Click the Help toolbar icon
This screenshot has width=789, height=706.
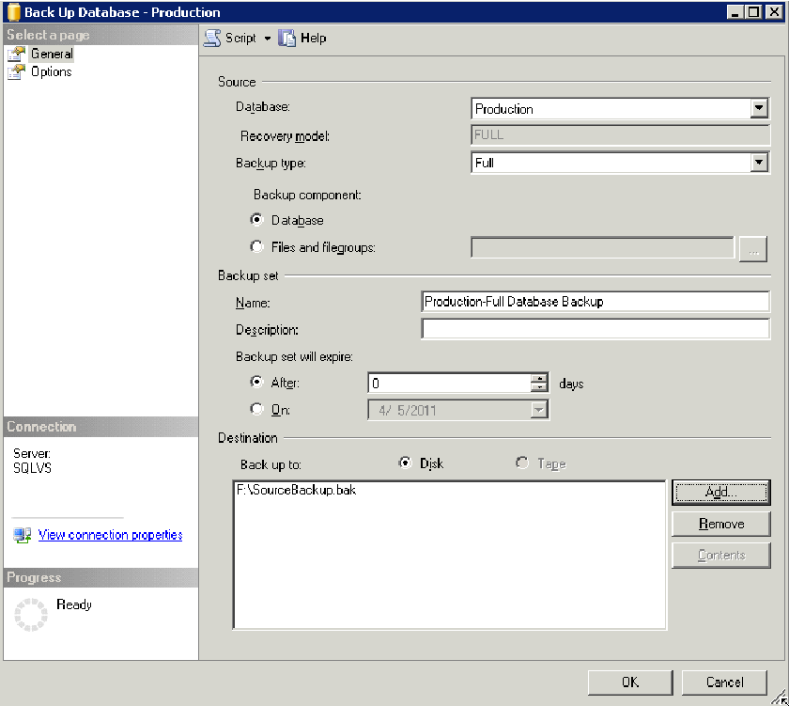[287, 39]
